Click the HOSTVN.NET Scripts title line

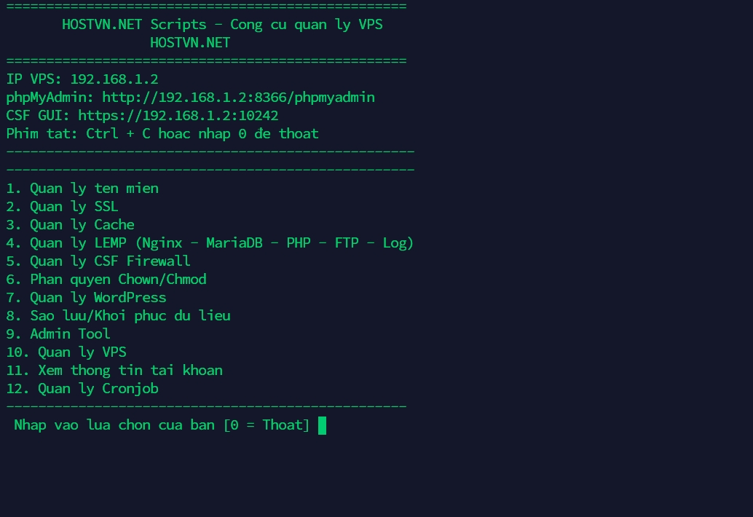222,25
